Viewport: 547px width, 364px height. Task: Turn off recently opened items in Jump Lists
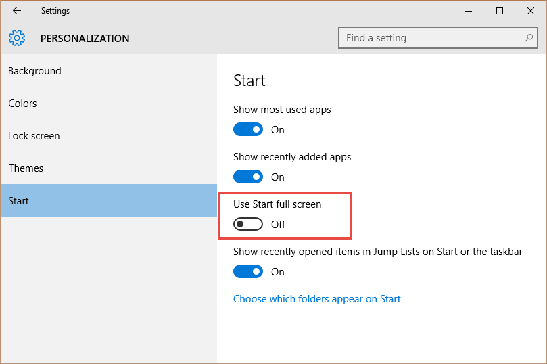(x=248, y=271)
